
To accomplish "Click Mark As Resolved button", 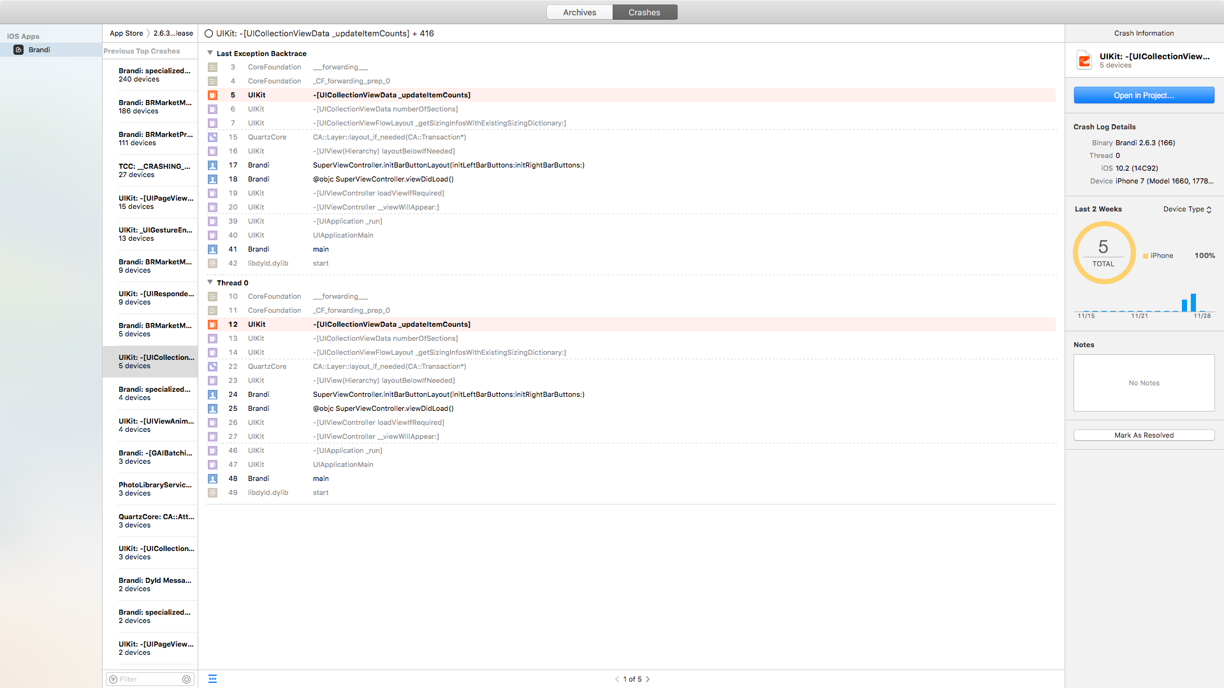I will 1144,435.
